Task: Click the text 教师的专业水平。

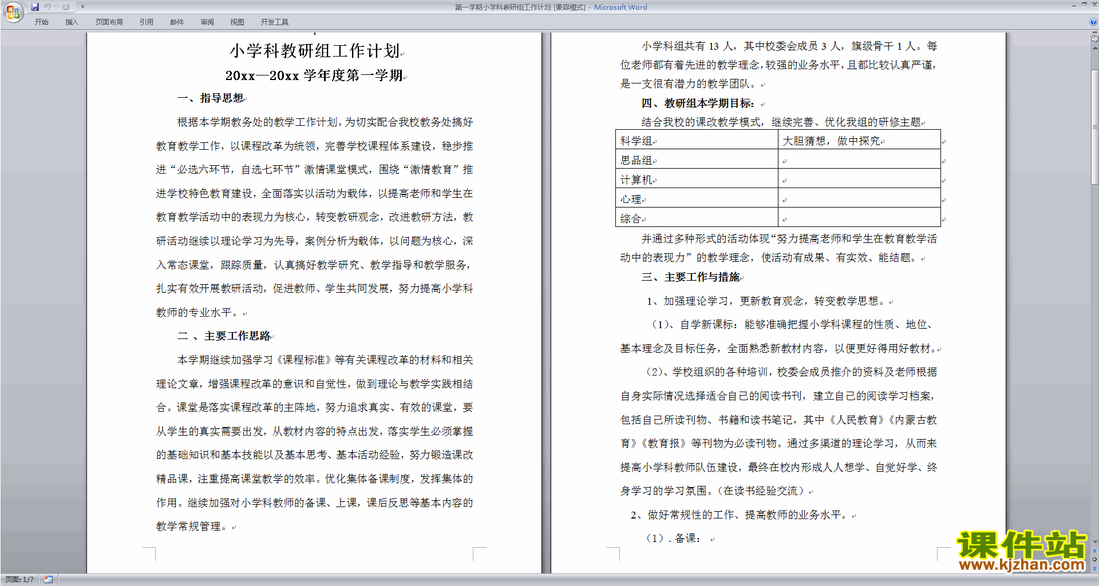Action: tap(199, 313)
